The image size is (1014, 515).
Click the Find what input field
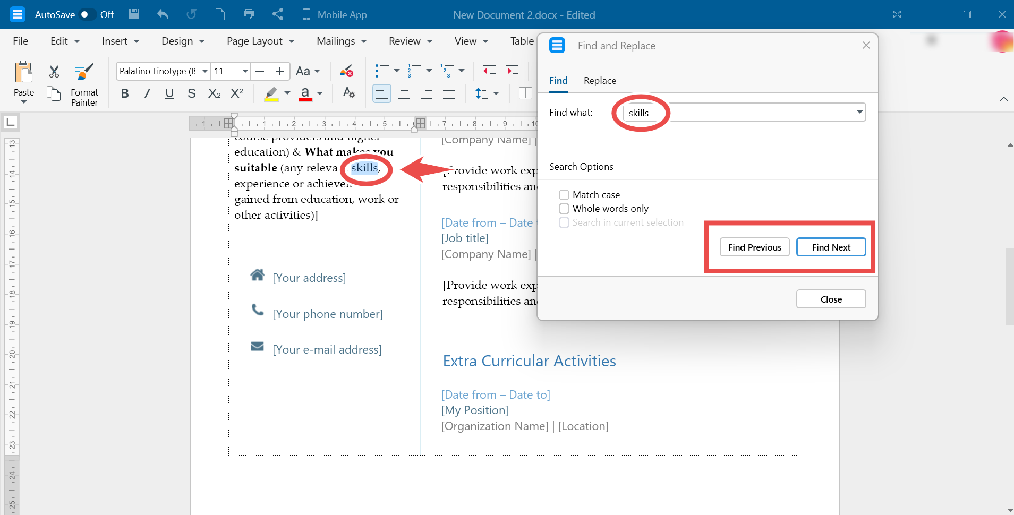[744, 112]
